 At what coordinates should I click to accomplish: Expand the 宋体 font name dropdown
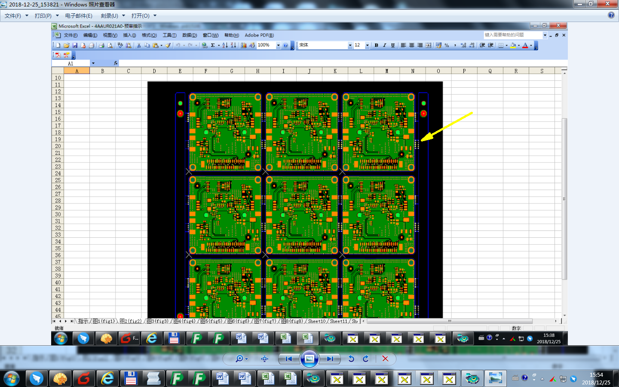click(350, 45)
